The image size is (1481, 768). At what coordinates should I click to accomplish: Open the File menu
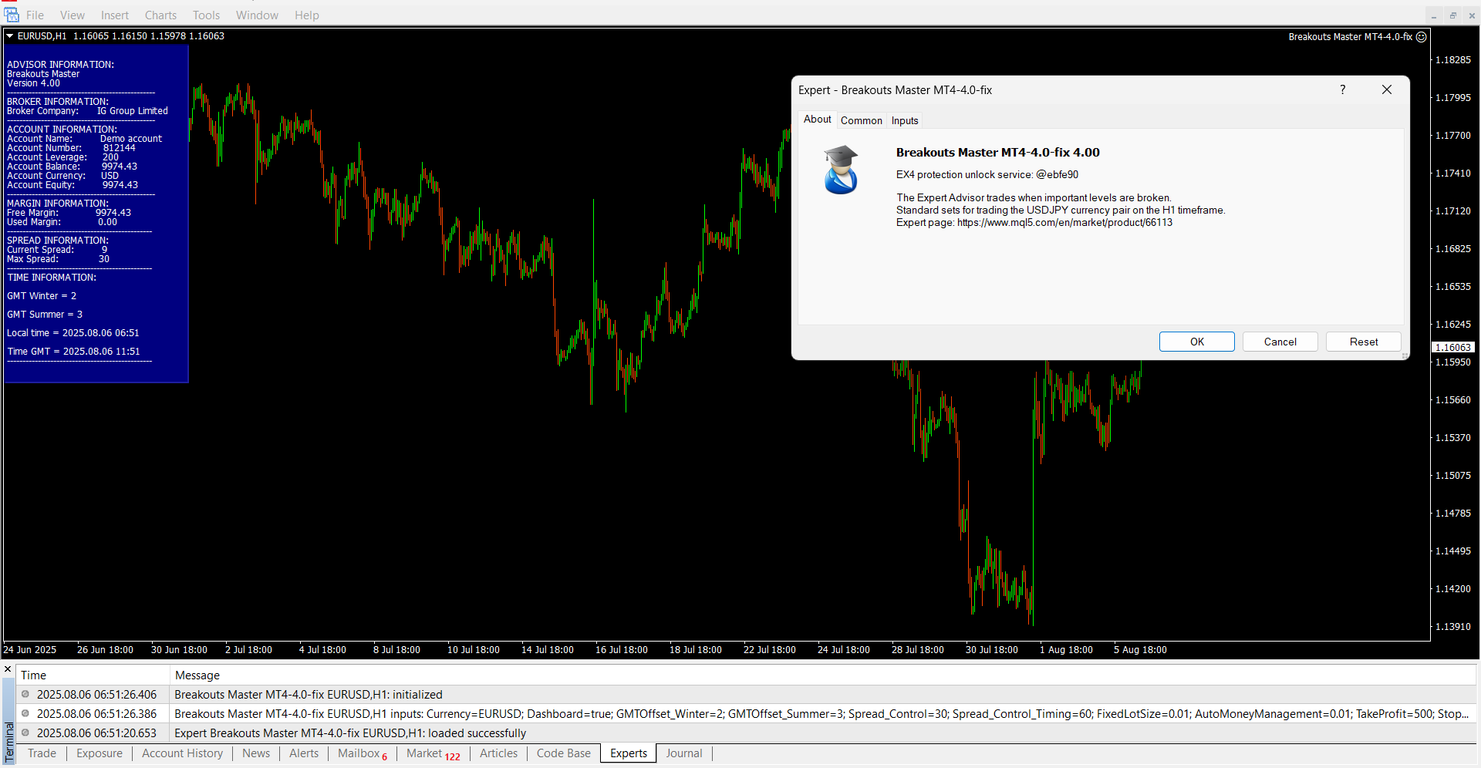tap(35, 15)
